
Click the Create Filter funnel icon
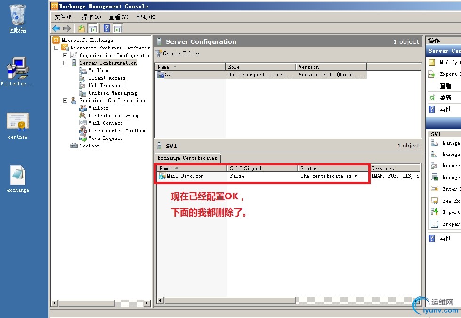(x=159, y=54)
